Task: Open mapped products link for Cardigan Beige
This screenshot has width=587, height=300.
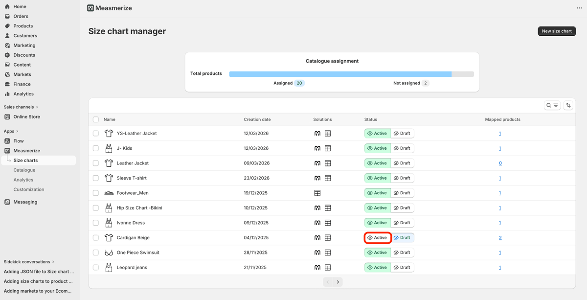Action: [500, 238]
